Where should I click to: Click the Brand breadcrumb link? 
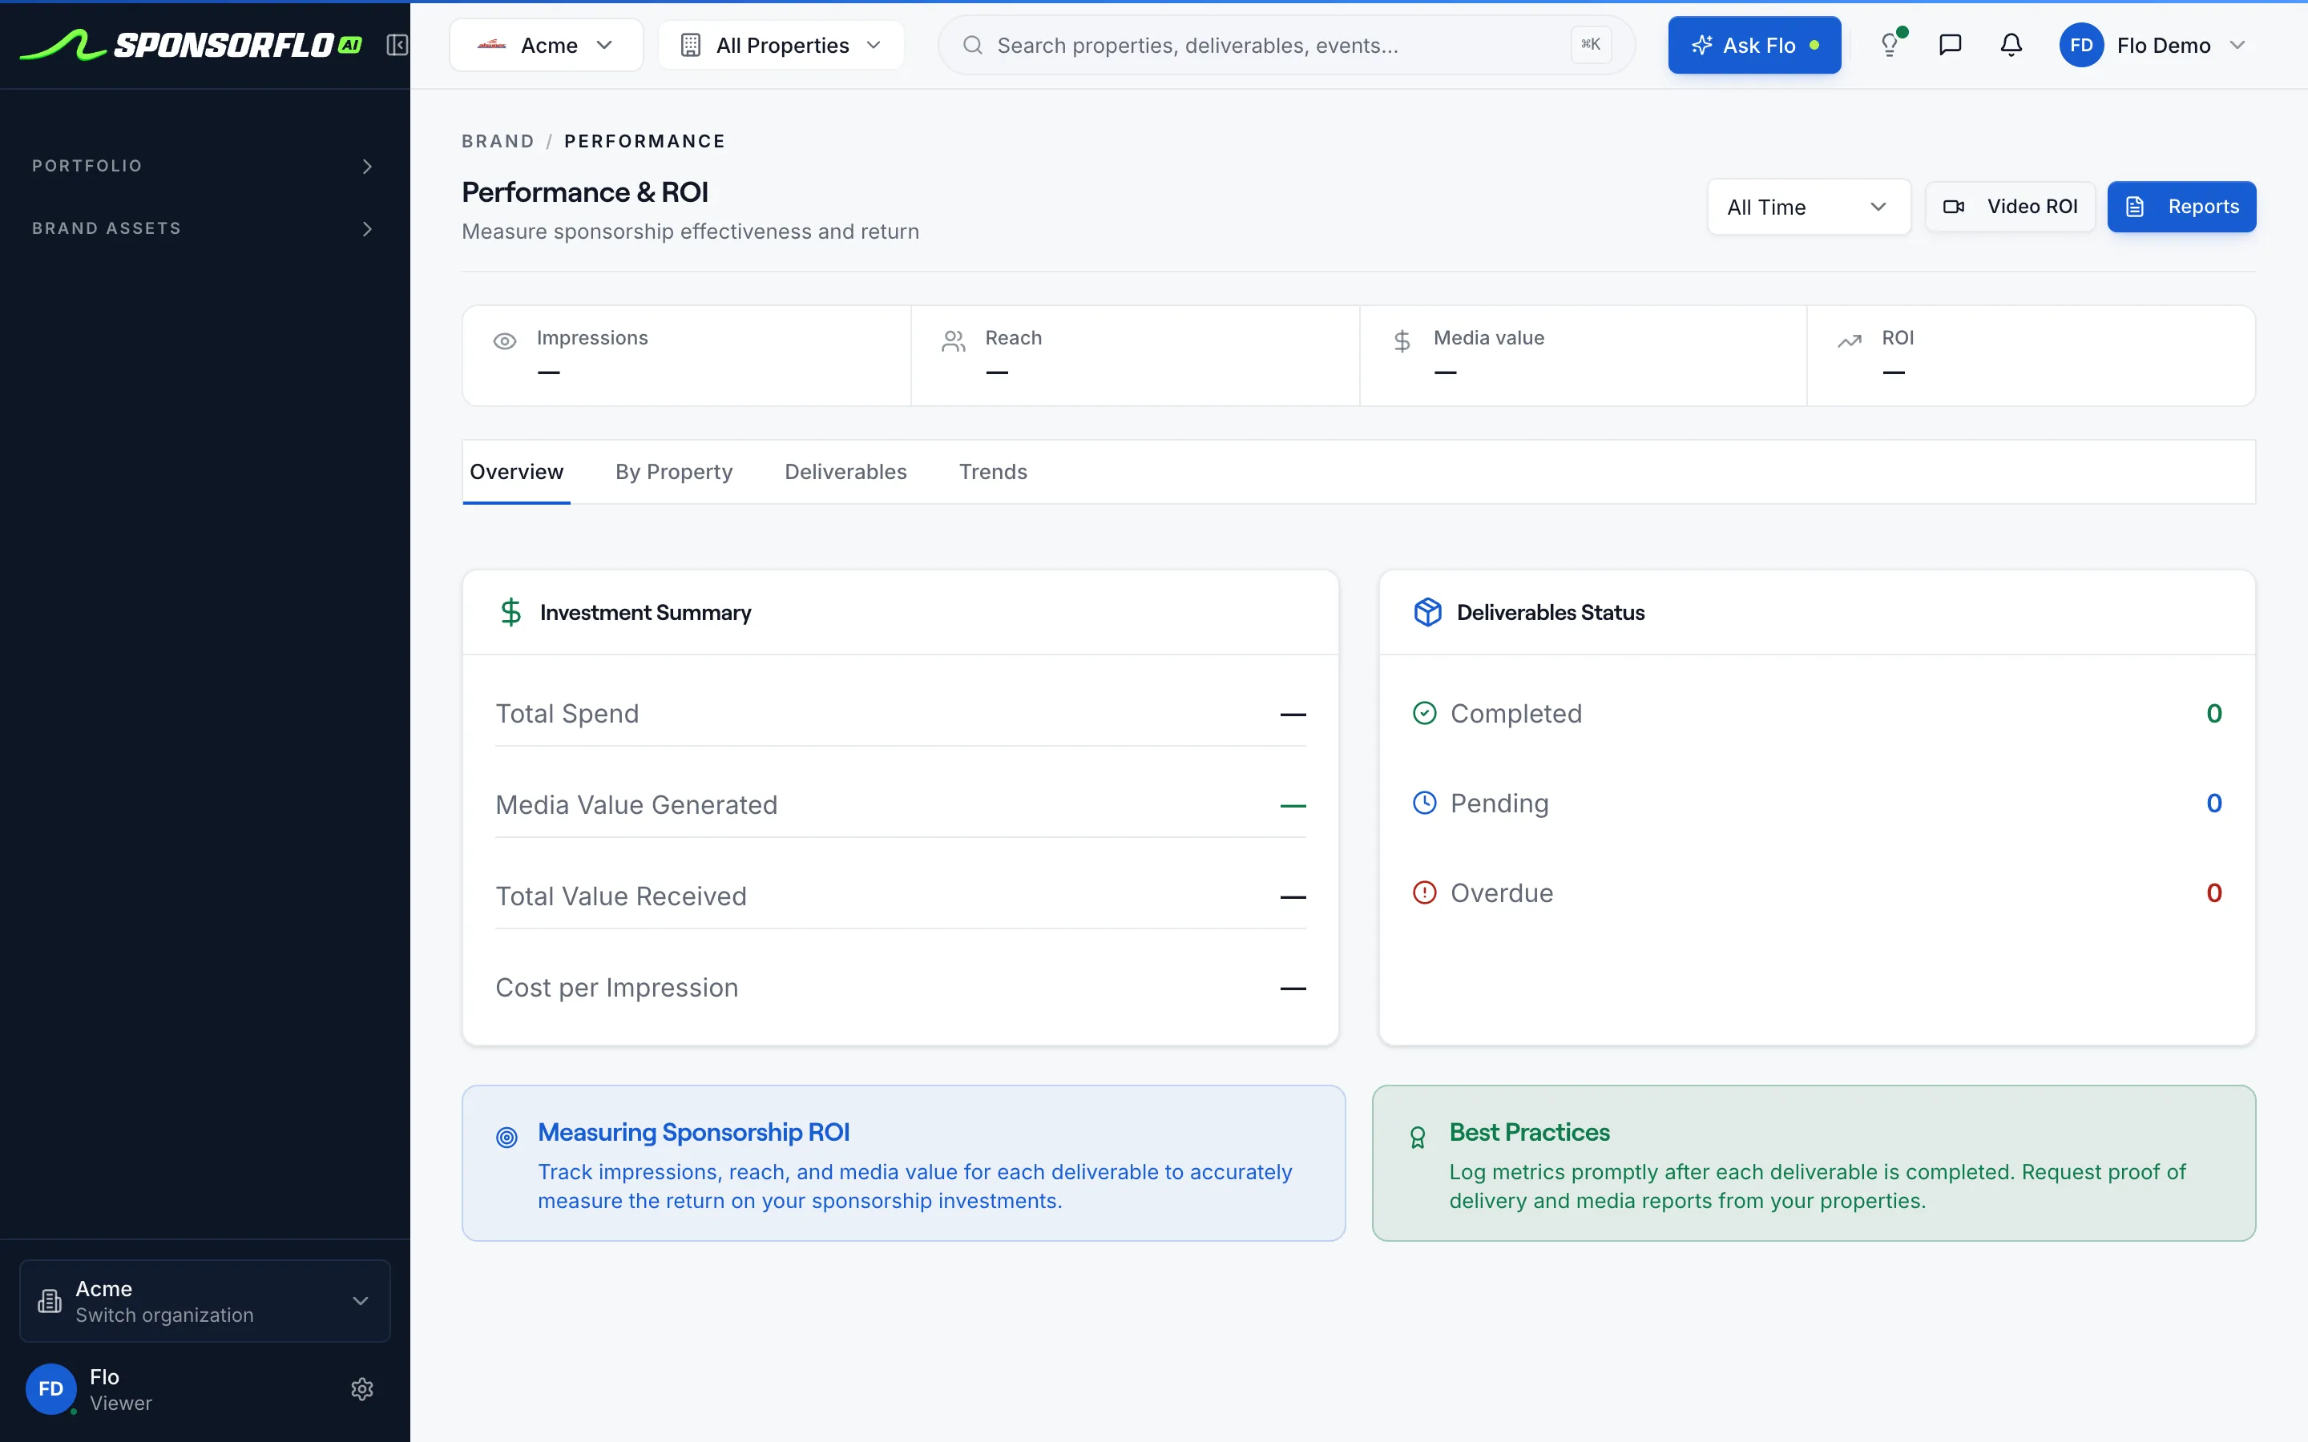coord(498,141)
